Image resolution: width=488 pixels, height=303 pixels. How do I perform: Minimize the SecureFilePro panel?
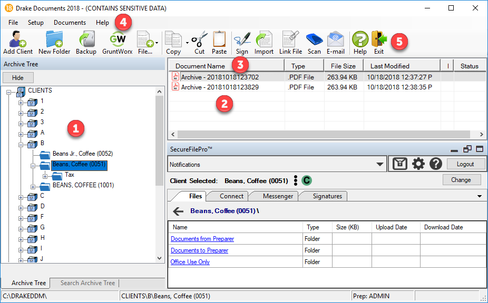pyautogui.click(x=454, y=150)
